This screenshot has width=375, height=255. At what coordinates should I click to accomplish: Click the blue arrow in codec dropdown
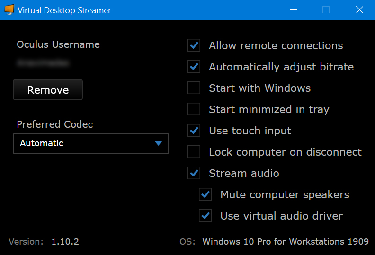(x=159, y=143)
